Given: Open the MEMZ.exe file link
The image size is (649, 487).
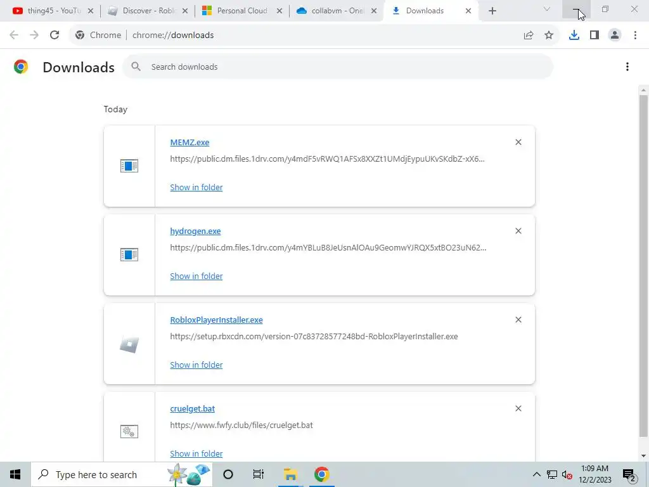Looking at the screenshot, I should [190, 142].
